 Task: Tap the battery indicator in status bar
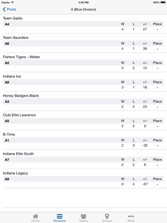(163, 2)
